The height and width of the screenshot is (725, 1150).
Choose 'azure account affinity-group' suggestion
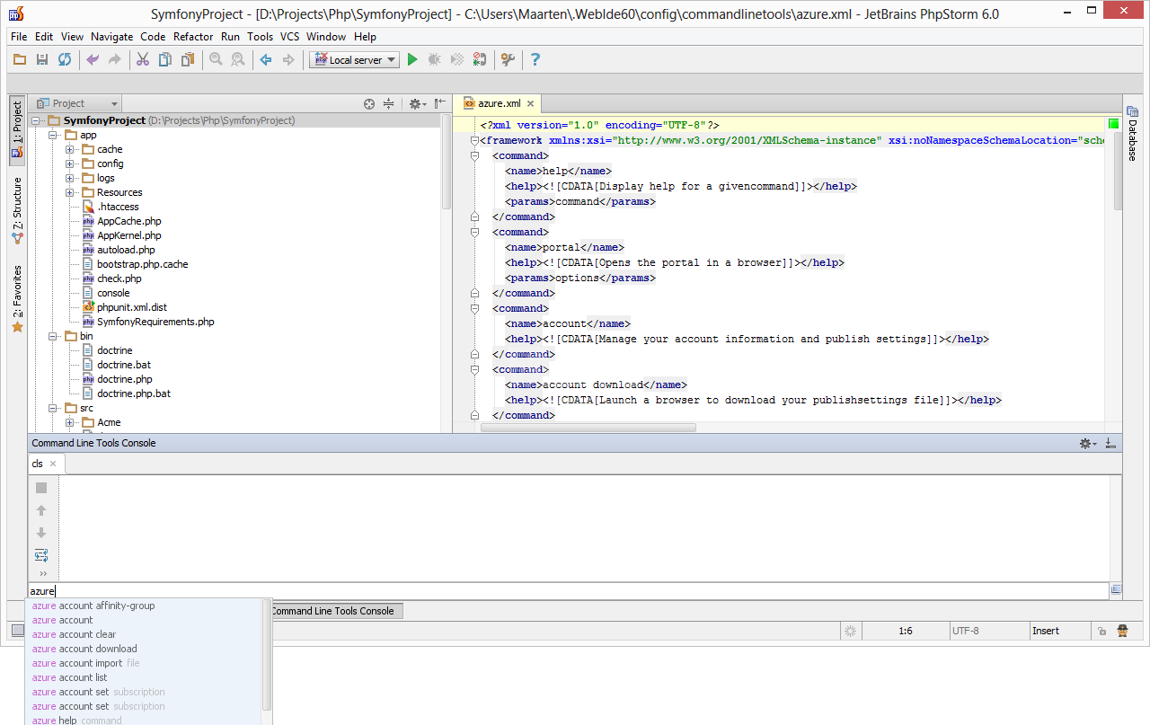[145, 606]
